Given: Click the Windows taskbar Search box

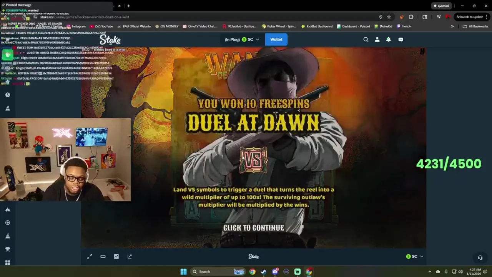Looking at the screenshot, I should click(218, 272).
